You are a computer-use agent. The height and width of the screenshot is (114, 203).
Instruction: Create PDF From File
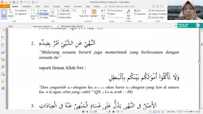point(103,14)
